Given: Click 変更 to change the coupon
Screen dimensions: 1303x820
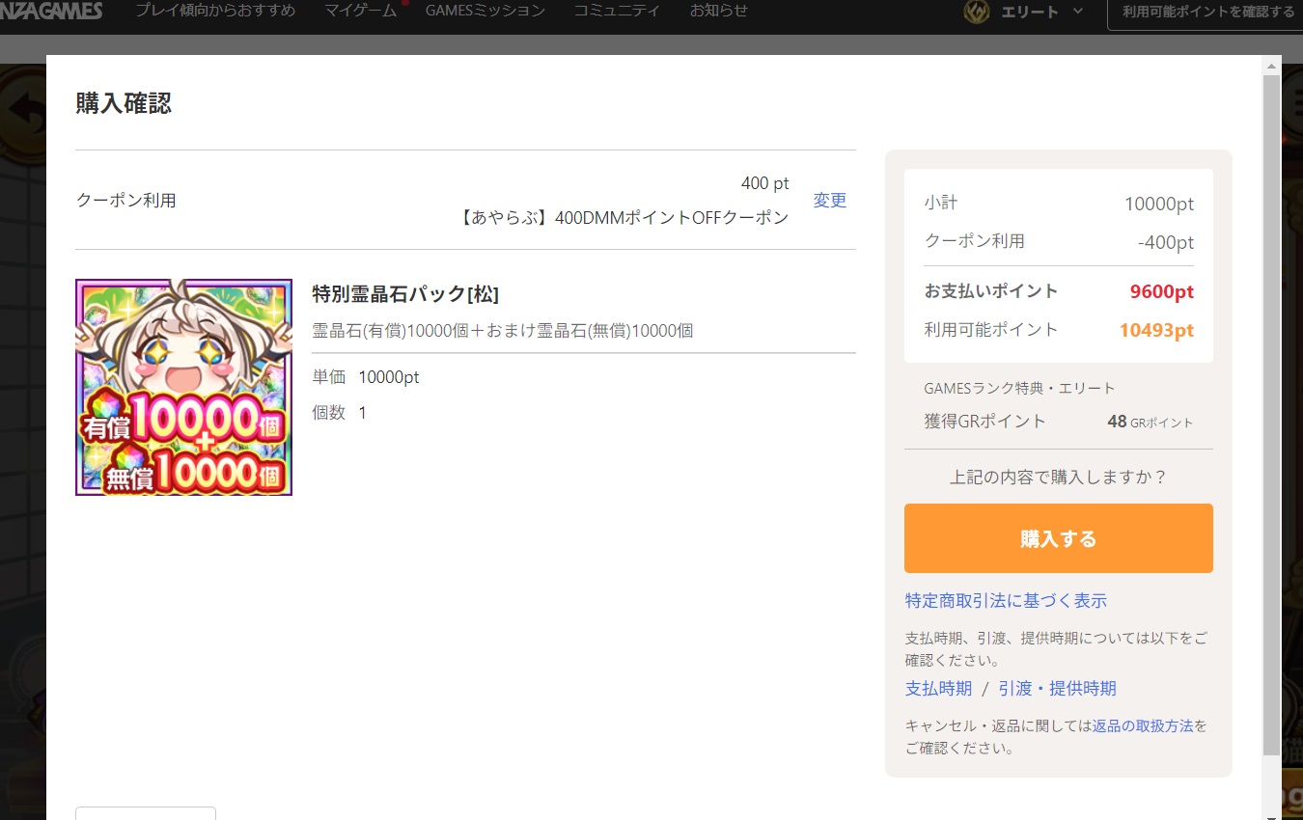Looking at the screenshot, I should click(x=829, y=201).
